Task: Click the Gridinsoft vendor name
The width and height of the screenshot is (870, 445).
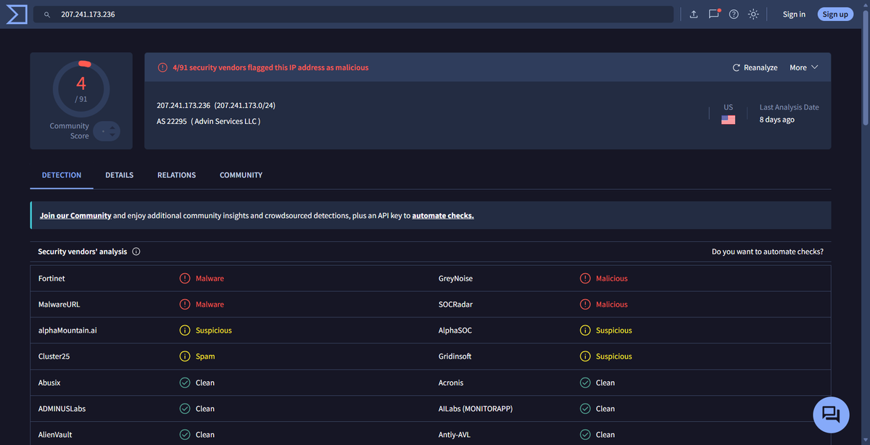Action: tap(455, 357)
